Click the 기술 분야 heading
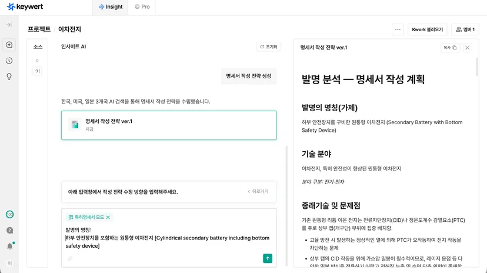 (316, 154)
